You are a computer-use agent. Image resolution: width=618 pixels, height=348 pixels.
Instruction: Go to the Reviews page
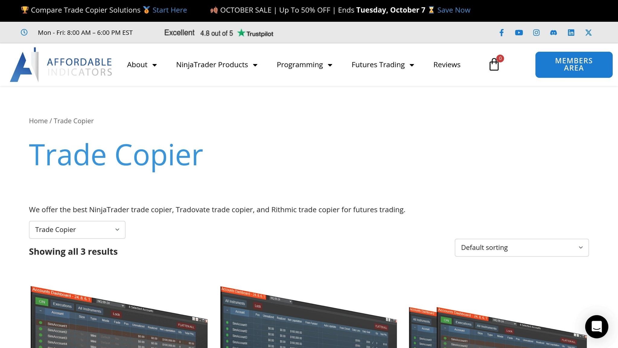pos(447,65)
